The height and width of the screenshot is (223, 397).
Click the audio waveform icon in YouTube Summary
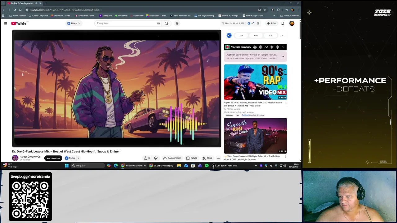click(x=272, y=47)
